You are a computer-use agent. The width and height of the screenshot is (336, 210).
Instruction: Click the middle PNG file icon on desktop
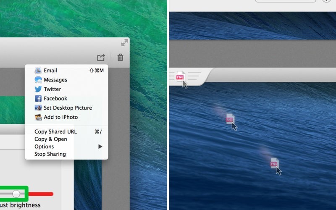pyautogui.click(x=229, y=119)
